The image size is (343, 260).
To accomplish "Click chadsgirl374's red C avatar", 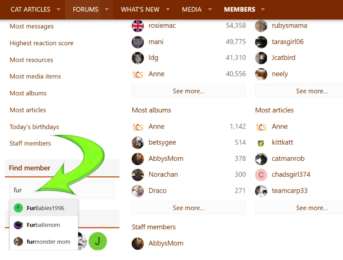I will pos(261,175).
